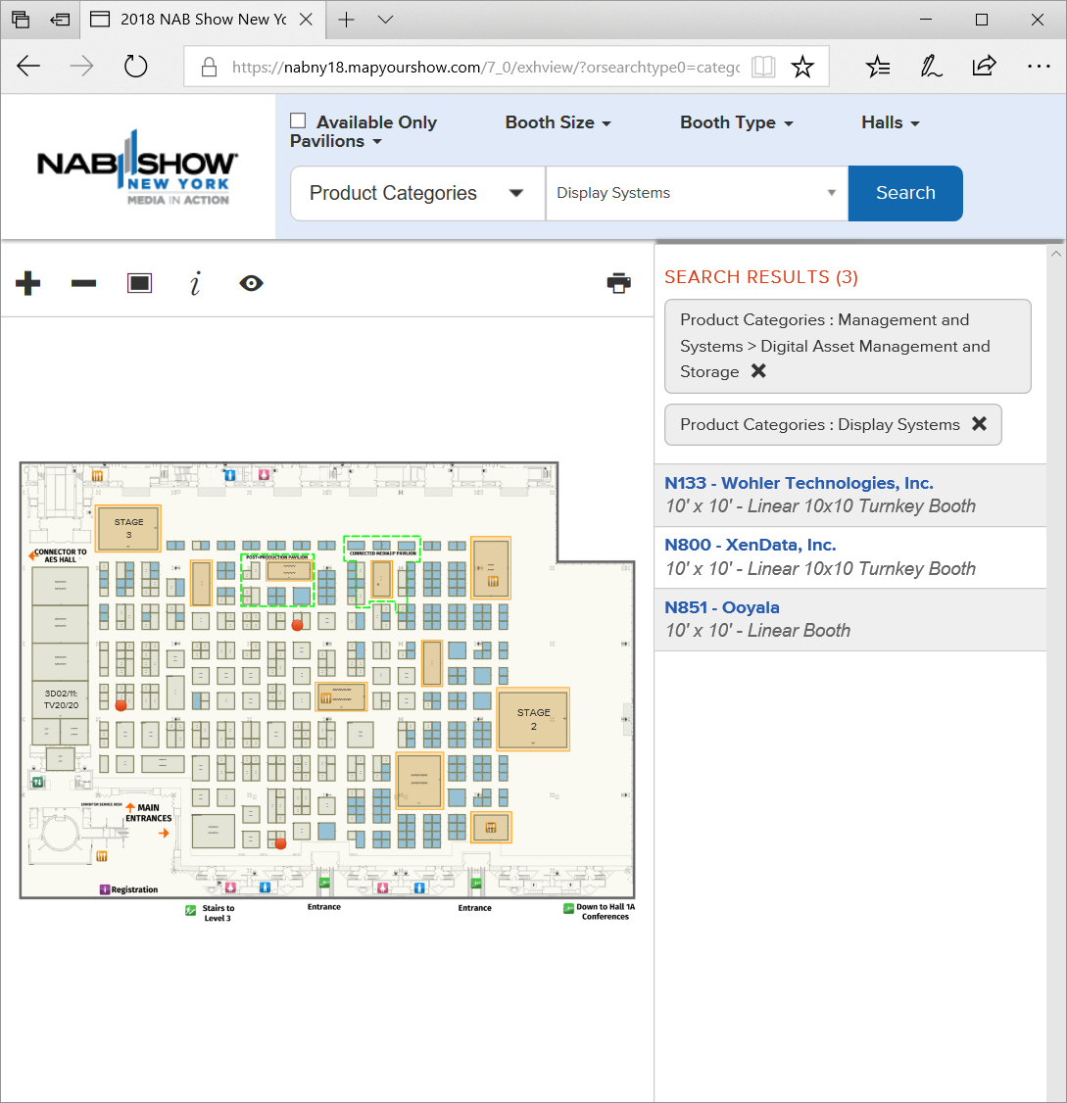The height and width of the screenshot is (1103, 1067).
Task: View site security lock info
Action: 209,67
